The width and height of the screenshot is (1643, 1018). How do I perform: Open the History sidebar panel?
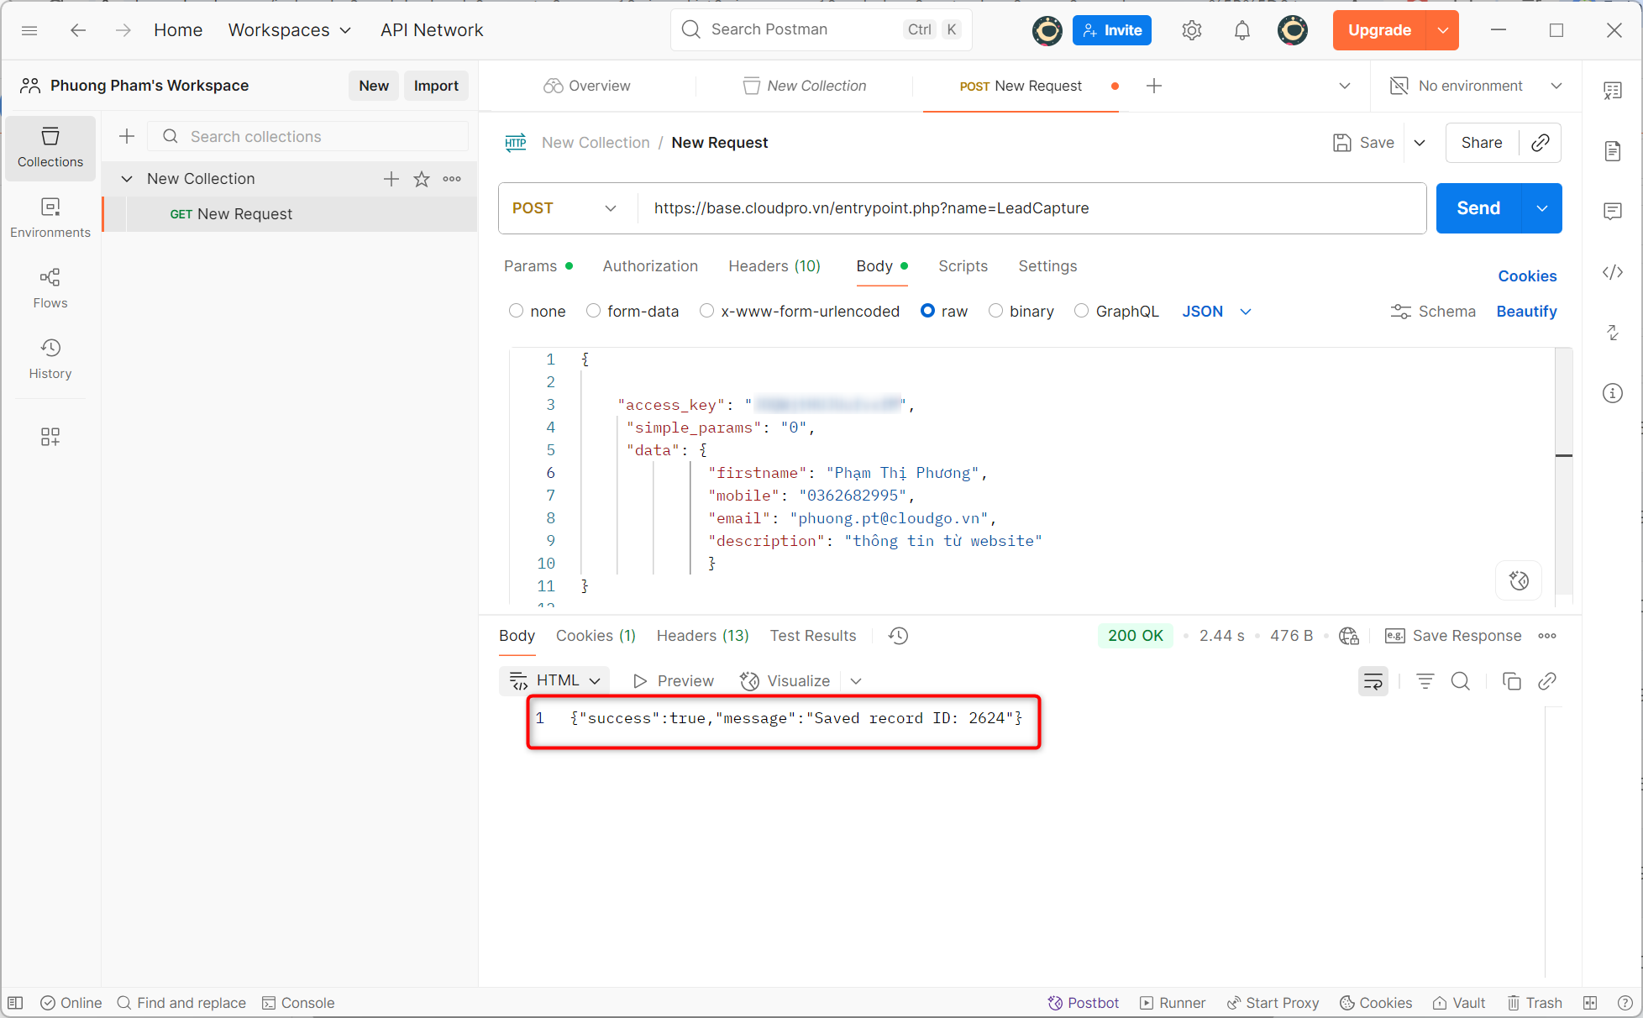pos(50,359)
